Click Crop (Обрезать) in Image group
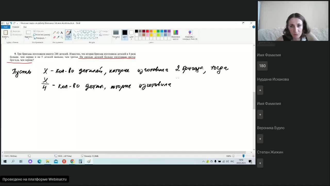This screenshot has height=186, width=330. click(x=38, y=31)
